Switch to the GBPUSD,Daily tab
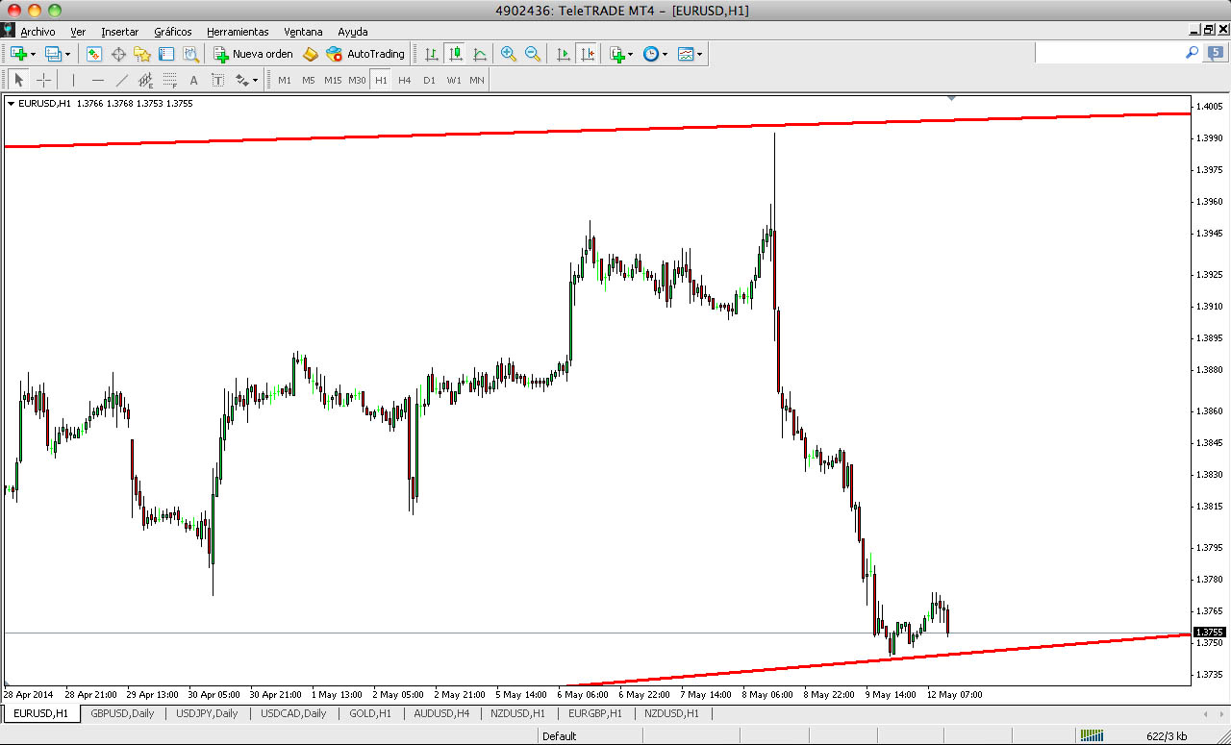This screenshot has height=745, width=1231. point(122,713)
